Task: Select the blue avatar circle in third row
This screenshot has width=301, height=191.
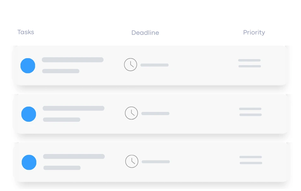Action: point(29,162)
